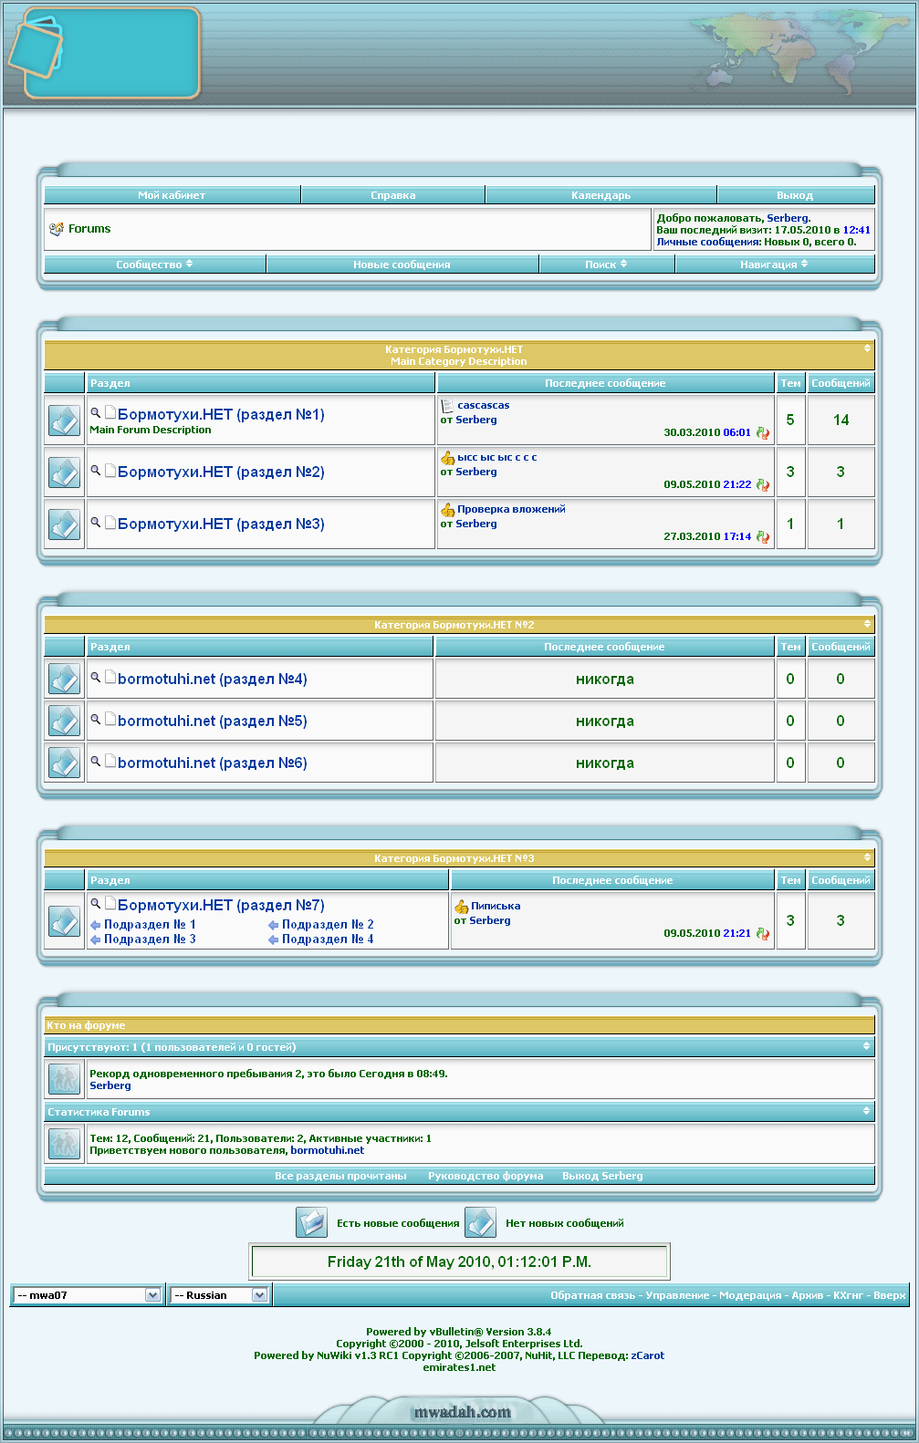Click magnifier icon next to раздел №1
This screenshot has width=919, height=1443.
click(x=95, y=412)
